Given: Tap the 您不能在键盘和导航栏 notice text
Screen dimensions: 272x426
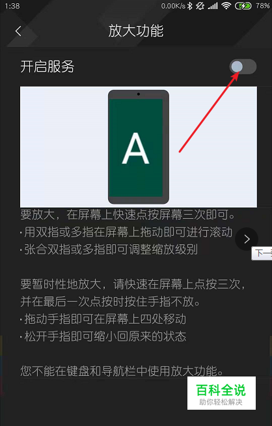Looking at the screenshot, I should 122,371.
